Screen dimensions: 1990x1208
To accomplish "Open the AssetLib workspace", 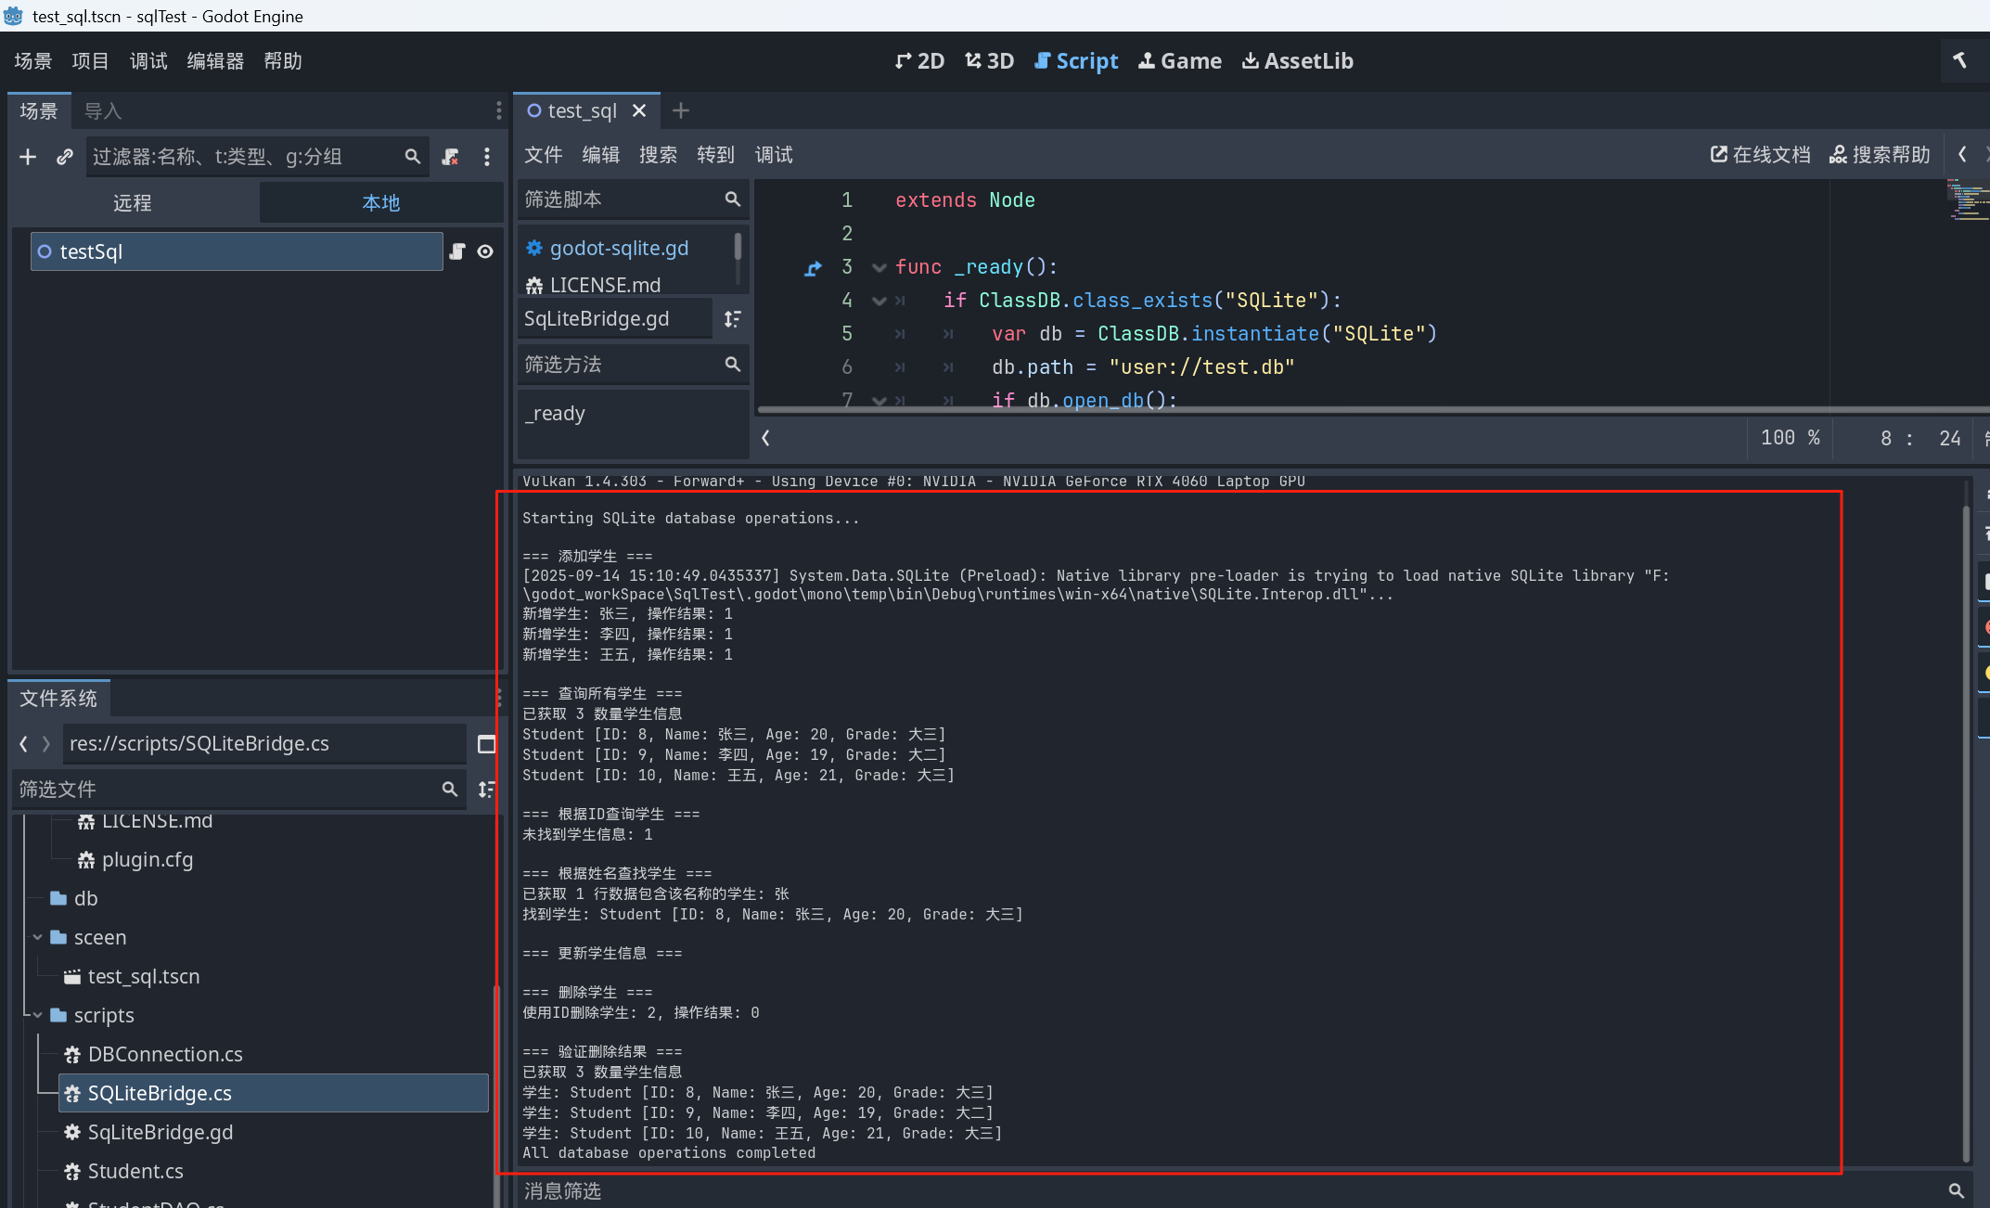I will (1298, 61).
